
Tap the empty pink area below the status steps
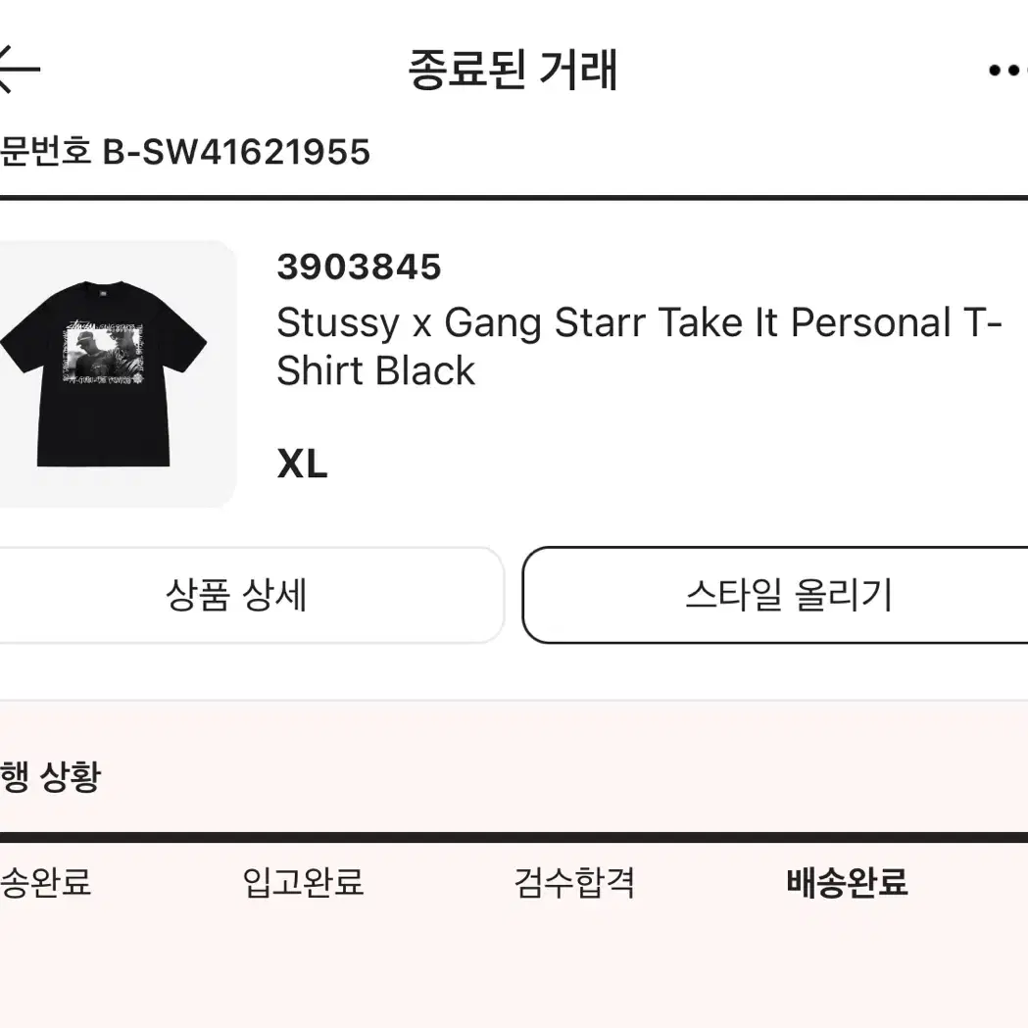[x=514, y=970]
